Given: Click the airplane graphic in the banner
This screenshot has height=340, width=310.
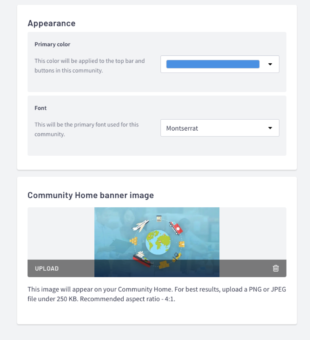Looking at the screenshot, I should pyautogui.click(x=141, y=225).
